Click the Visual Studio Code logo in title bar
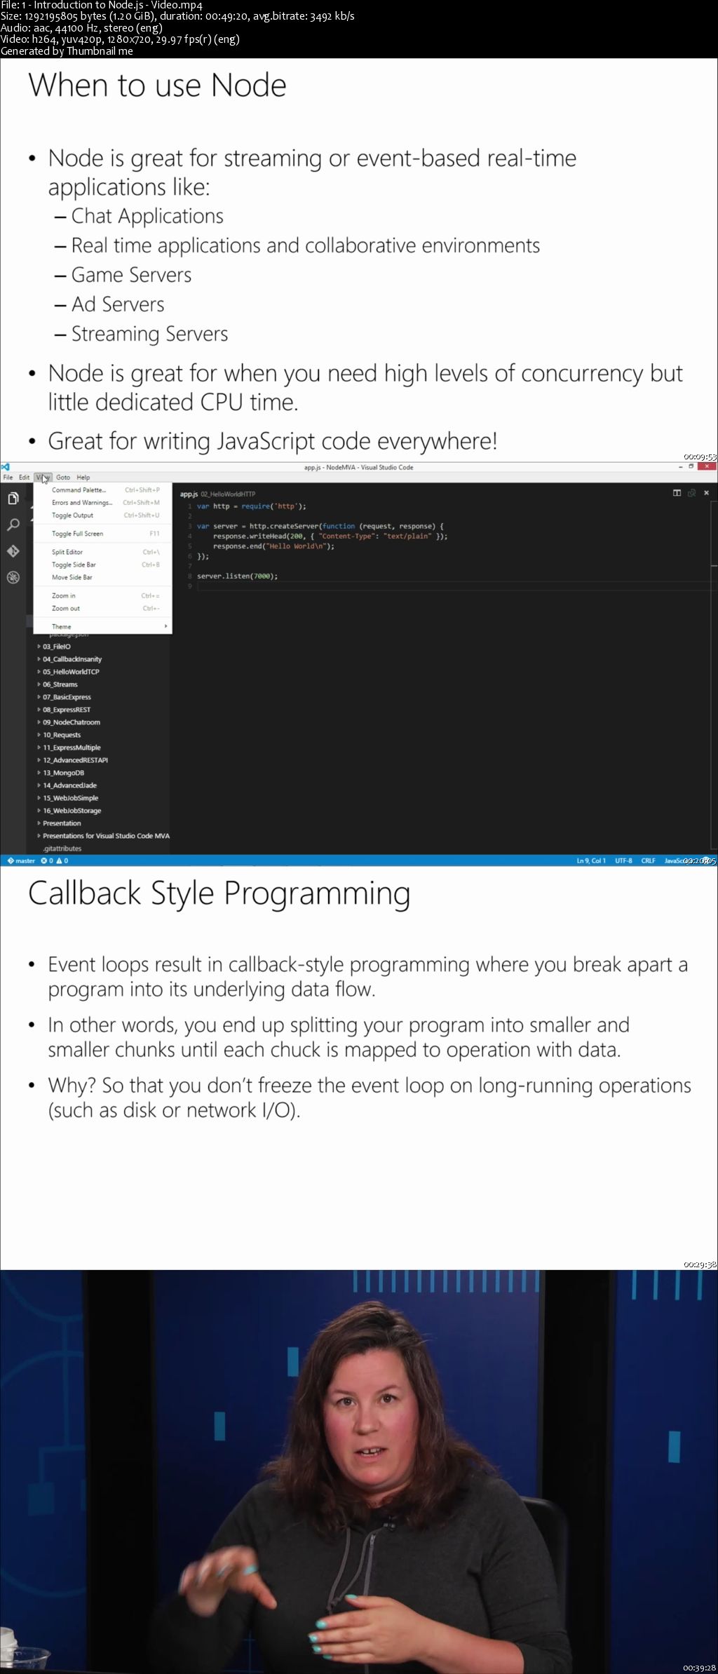 [6, 467]
